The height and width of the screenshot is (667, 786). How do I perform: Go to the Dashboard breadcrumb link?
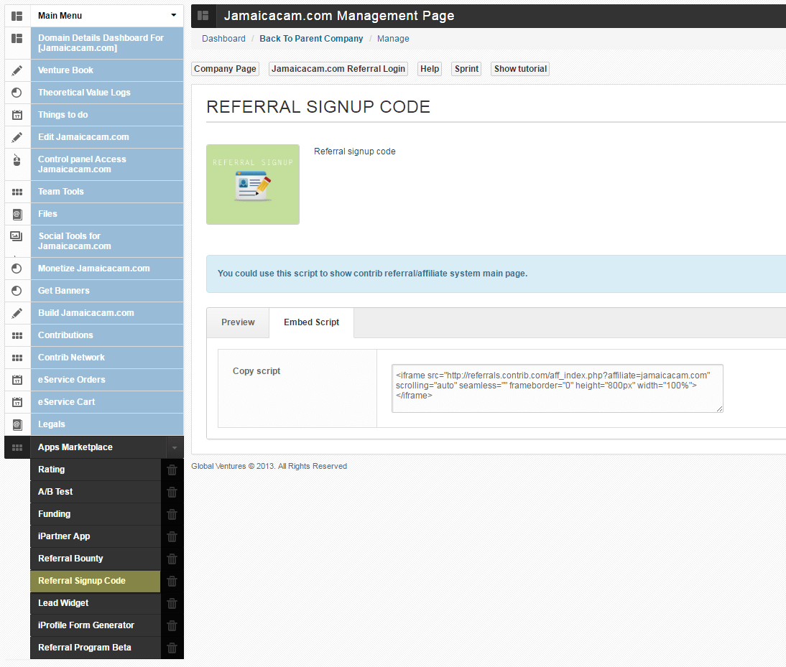[x=223, y=39]
